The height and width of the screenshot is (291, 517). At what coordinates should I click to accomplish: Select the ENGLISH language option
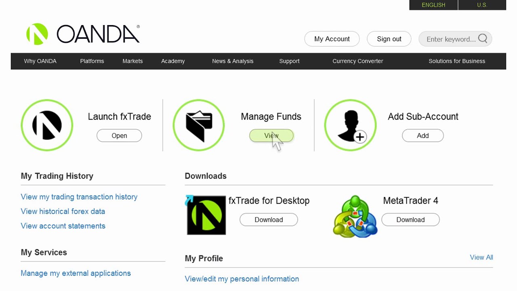(433, 5)
